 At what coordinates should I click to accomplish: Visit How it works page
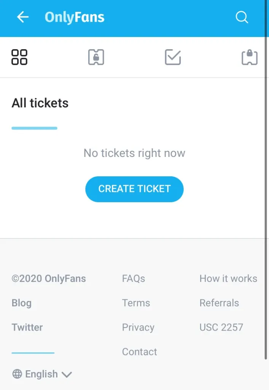pyautogui.click(x=228, y=278)
